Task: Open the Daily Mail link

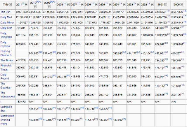Action: click(6, 17)
